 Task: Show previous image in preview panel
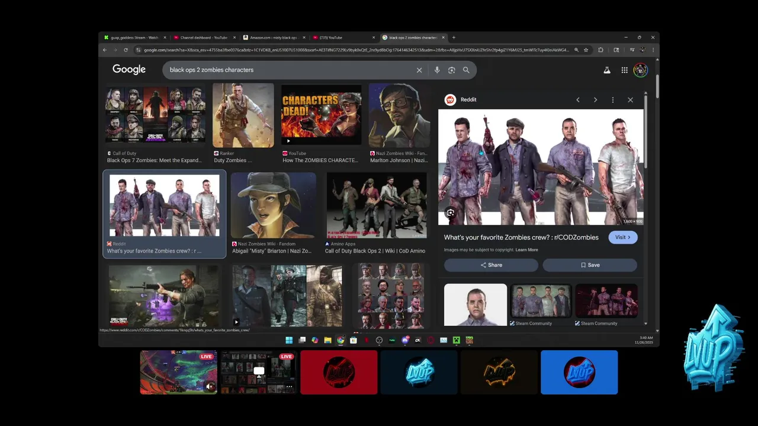pyautogui.click(x=578, y=99)
